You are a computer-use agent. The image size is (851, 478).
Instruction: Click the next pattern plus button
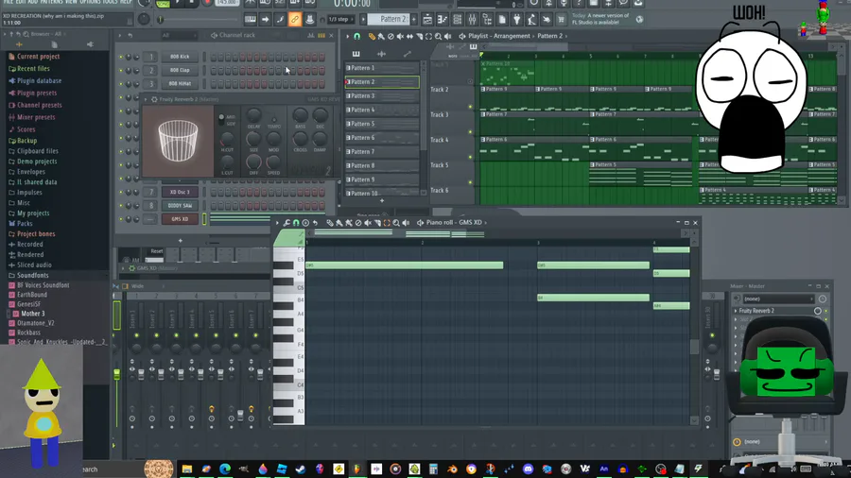414,20
